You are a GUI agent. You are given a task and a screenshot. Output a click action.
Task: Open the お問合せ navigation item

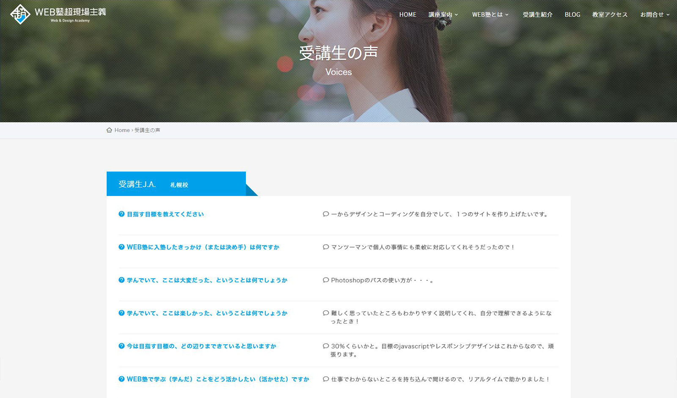[652, 14]
